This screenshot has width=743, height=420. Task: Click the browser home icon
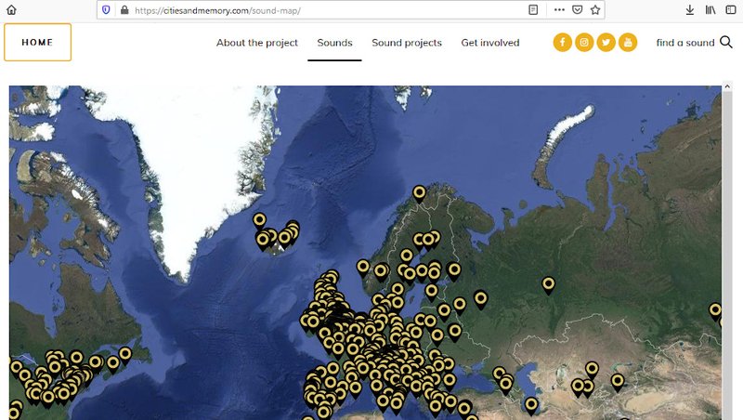tap(12, 9)
